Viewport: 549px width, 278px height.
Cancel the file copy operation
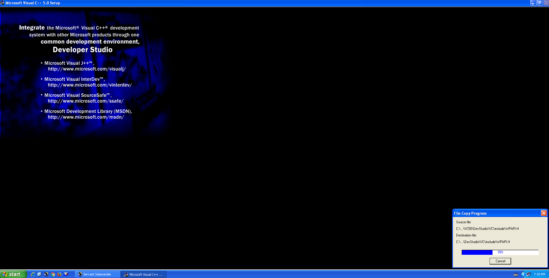(x=500, y=261)
